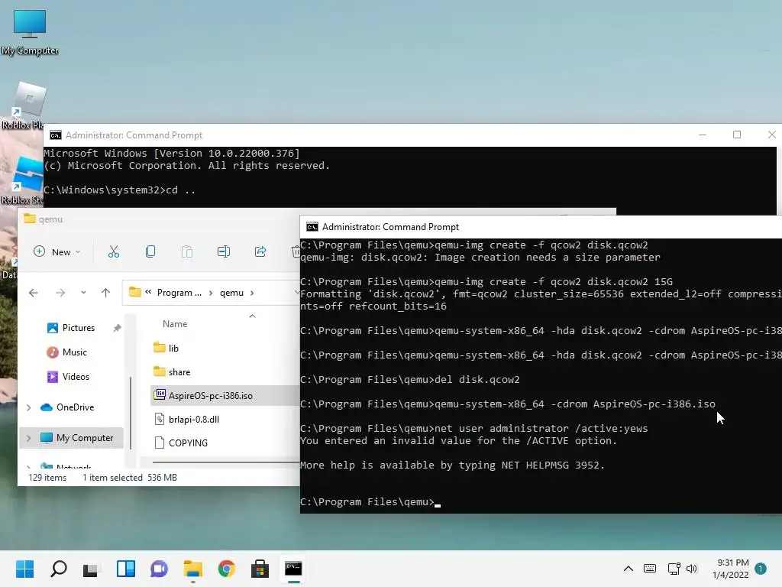The height and width of the screenshot is (587, 782).
Task: Click the Share icon in Explorer toolbar
Action: click(260, 251)
